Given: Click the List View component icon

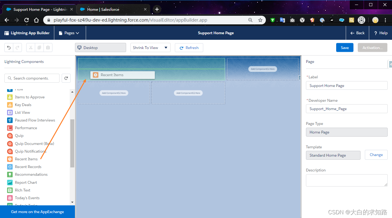Looking at the screenshot, I should 10,113.
